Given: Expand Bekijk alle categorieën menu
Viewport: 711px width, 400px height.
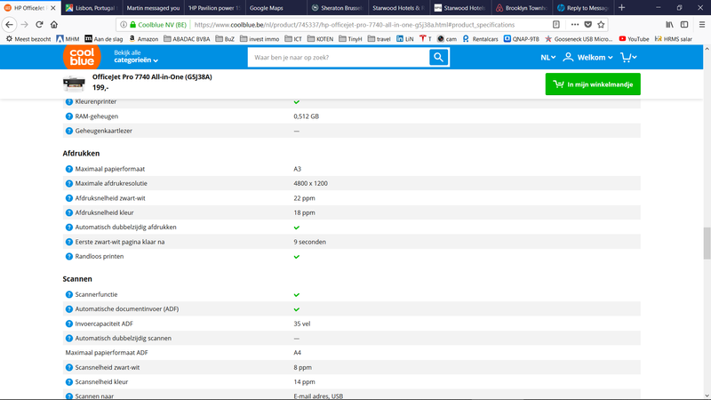Looking at the screenshot, I should click(136, 56).
